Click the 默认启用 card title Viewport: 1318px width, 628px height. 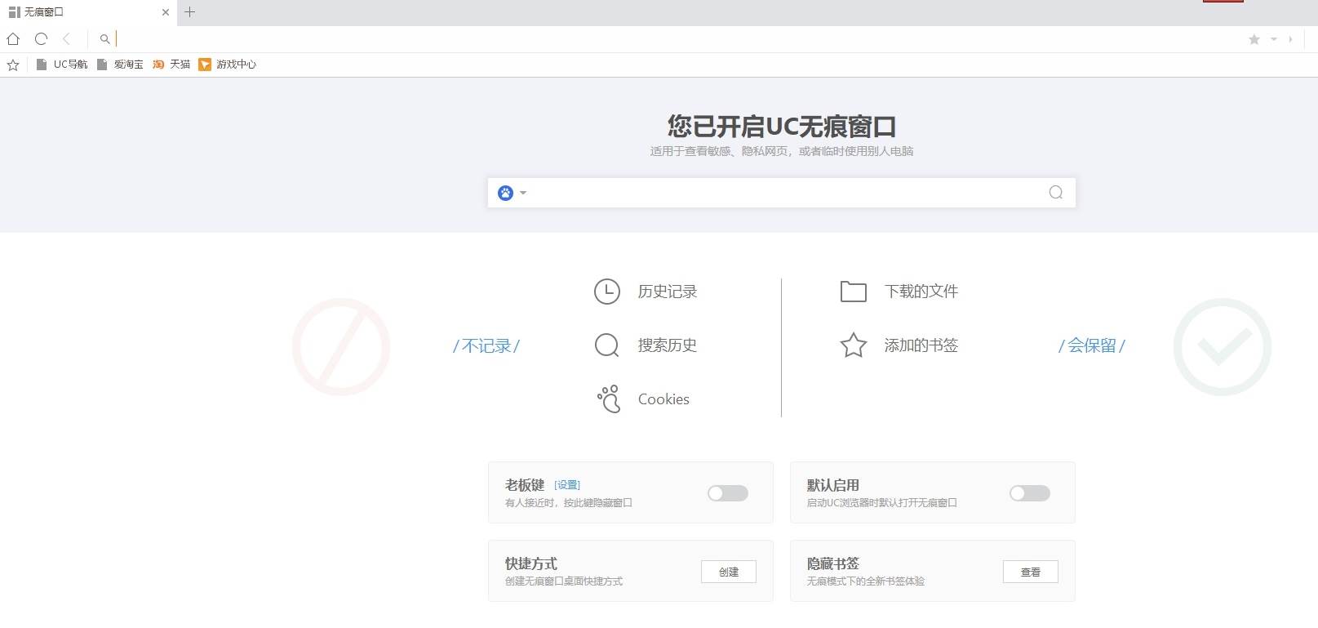click(833, 485)
